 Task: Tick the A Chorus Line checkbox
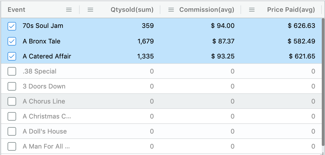(12, 101)
